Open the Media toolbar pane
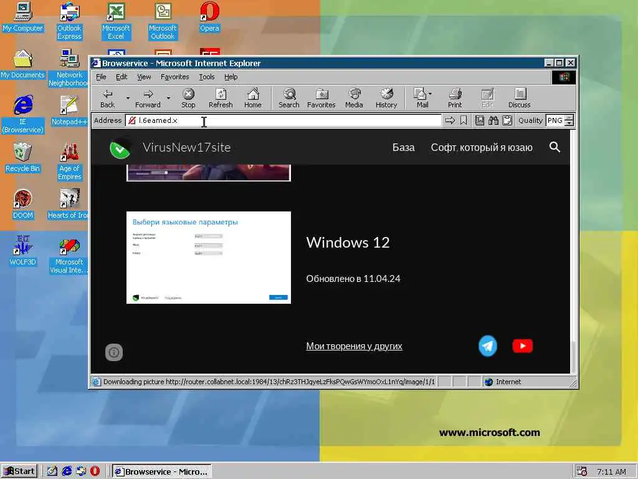638x479 pixels. tap(354, 99)
